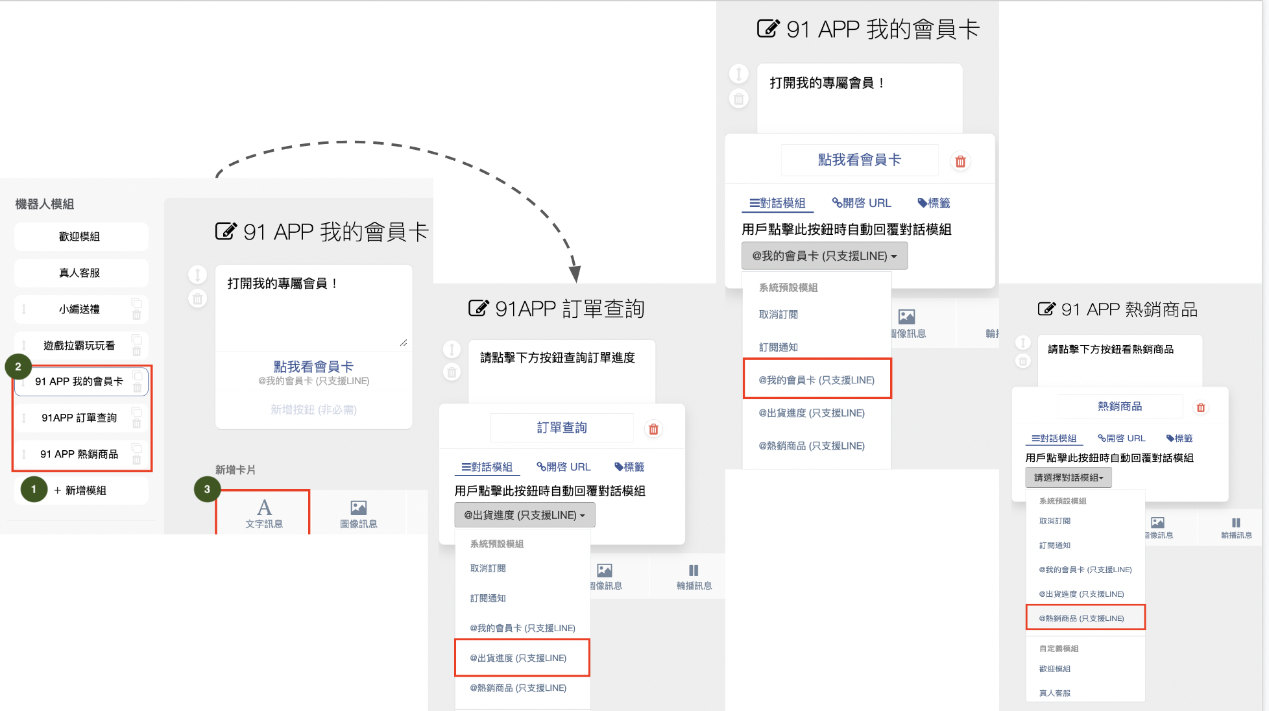Add 文字訊息 card with the A icon
1269x711 pixels.
(264, 513)
